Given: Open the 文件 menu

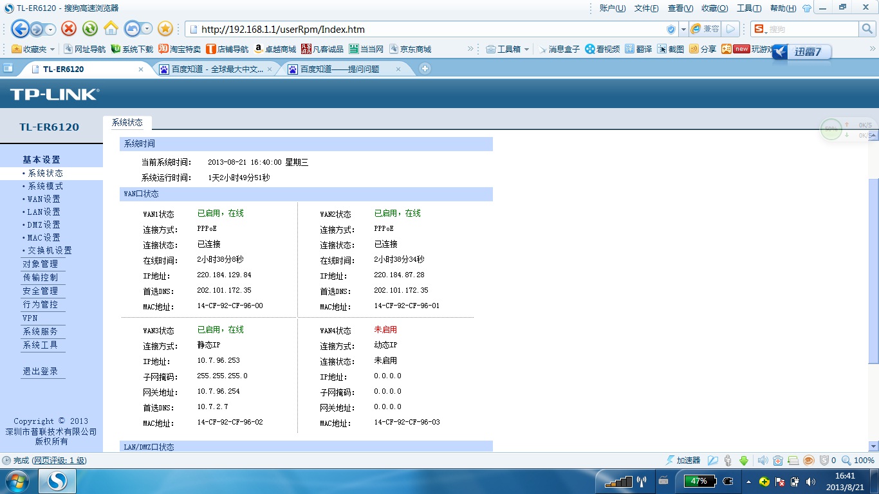Looking at the screenshot, I should coord(646,8).
